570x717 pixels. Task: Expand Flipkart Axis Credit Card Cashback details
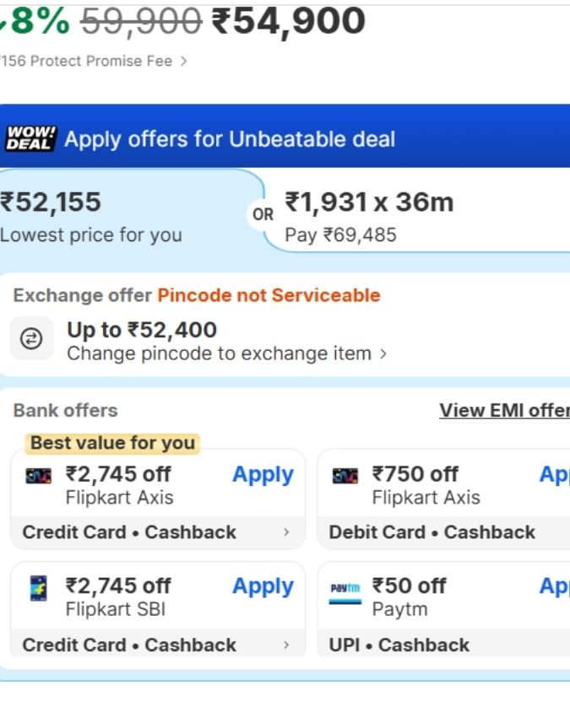[286, 532]
